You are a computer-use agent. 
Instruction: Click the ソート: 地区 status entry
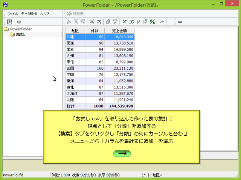[x=152, y=175]
